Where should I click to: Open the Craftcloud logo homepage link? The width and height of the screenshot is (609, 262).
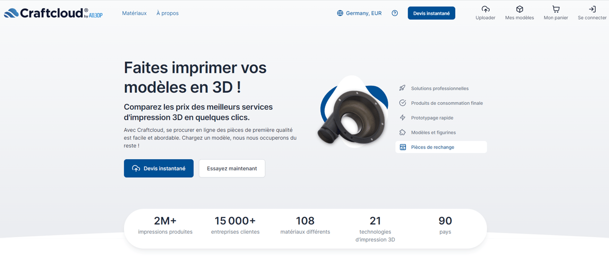(x=53, y=13)
